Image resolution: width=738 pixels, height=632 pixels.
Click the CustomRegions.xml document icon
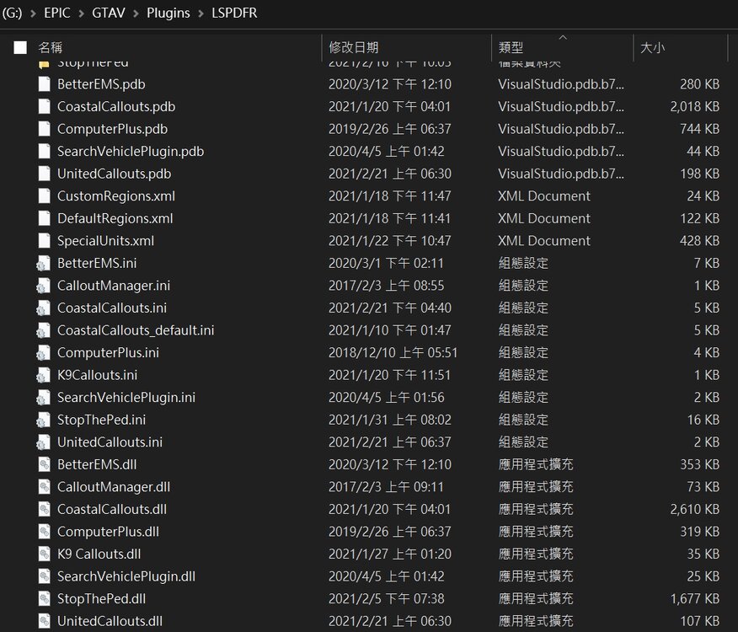pos(44,195)
